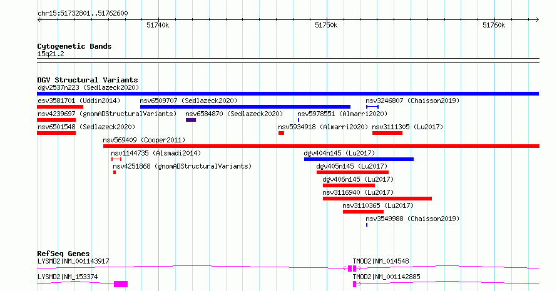Select the blue dgv404n145 variant bar

359,159
